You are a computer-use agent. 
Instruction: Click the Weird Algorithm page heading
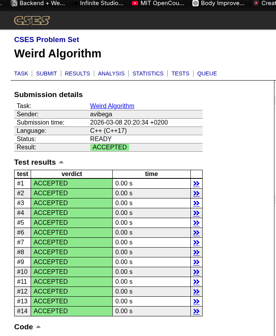[x=58, y=53]
